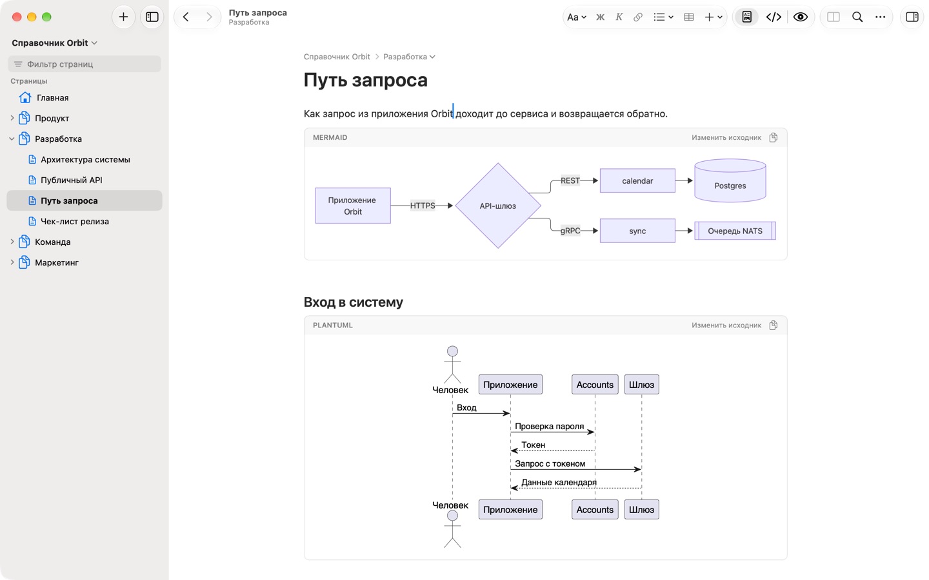Viewport: 929px width, 580px height.
Task: Open the Публичный API page
Action: click(85, 180)
